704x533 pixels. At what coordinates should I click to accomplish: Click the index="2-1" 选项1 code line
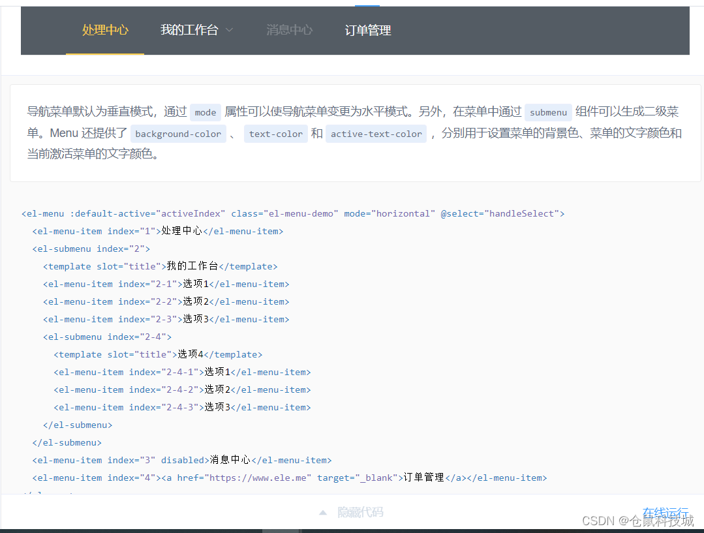pos(166,284)
